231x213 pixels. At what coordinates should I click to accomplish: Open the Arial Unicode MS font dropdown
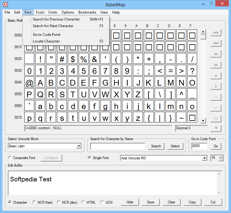[204, 158]
